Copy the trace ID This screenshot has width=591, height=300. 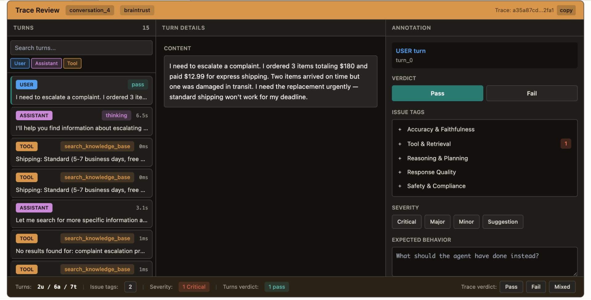coord(566,10)
